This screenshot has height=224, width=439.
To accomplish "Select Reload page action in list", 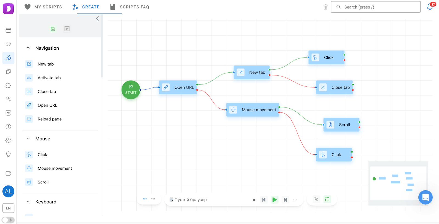I will [x=49, y=119].
